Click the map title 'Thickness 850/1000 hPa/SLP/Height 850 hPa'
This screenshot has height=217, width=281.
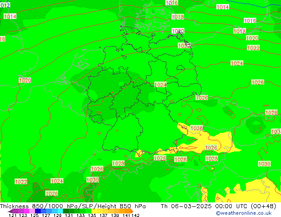click(73, 206)
